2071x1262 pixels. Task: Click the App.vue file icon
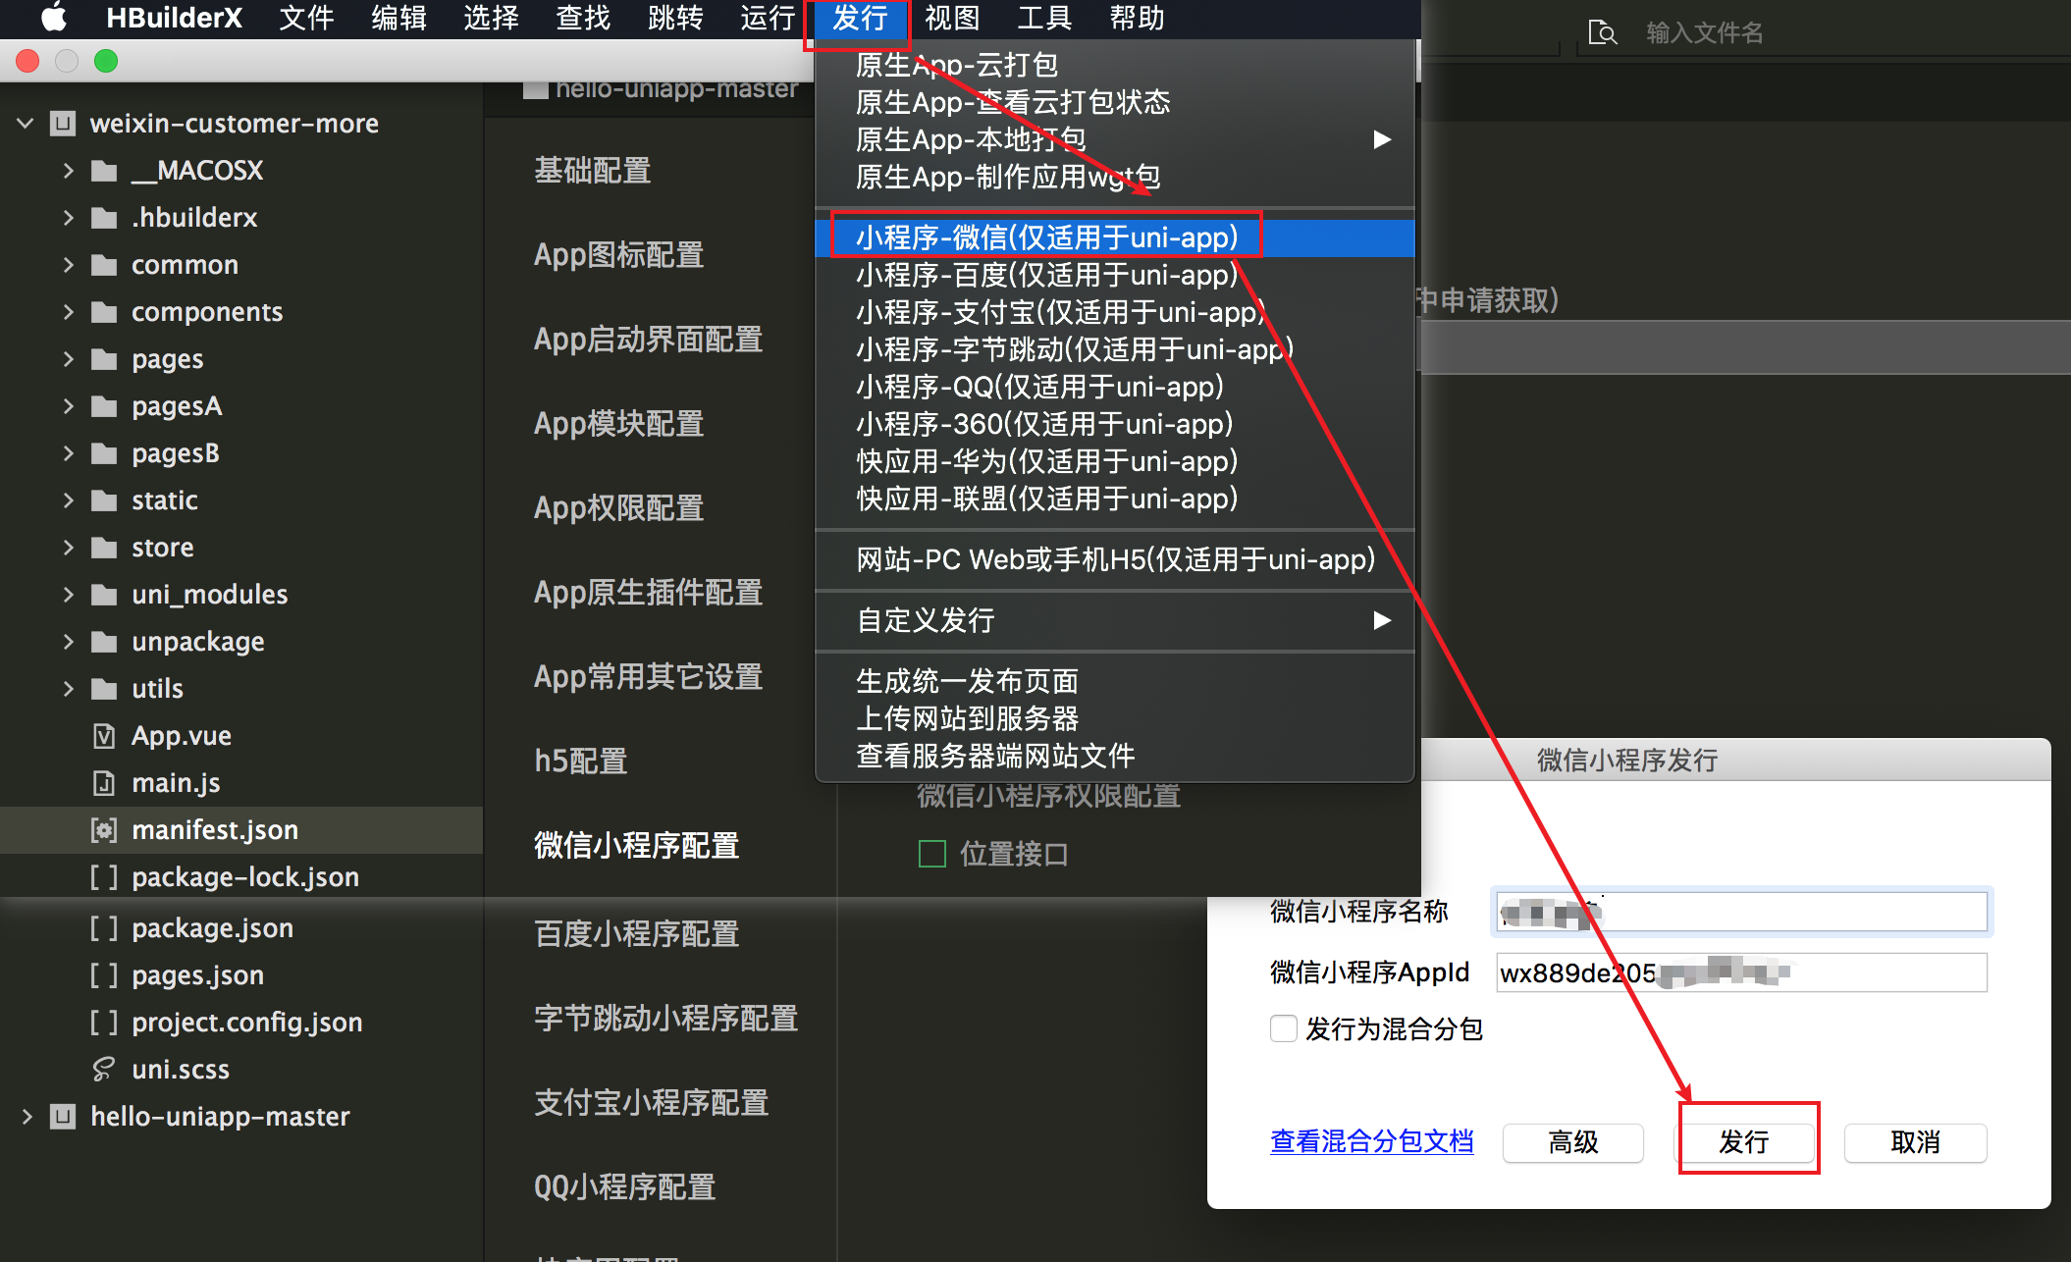coord(103,736)
